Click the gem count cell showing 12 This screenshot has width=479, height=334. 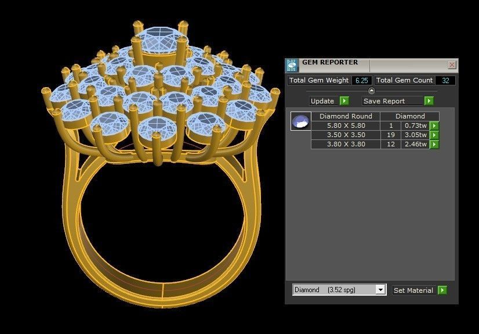click(x=391, y=144)
